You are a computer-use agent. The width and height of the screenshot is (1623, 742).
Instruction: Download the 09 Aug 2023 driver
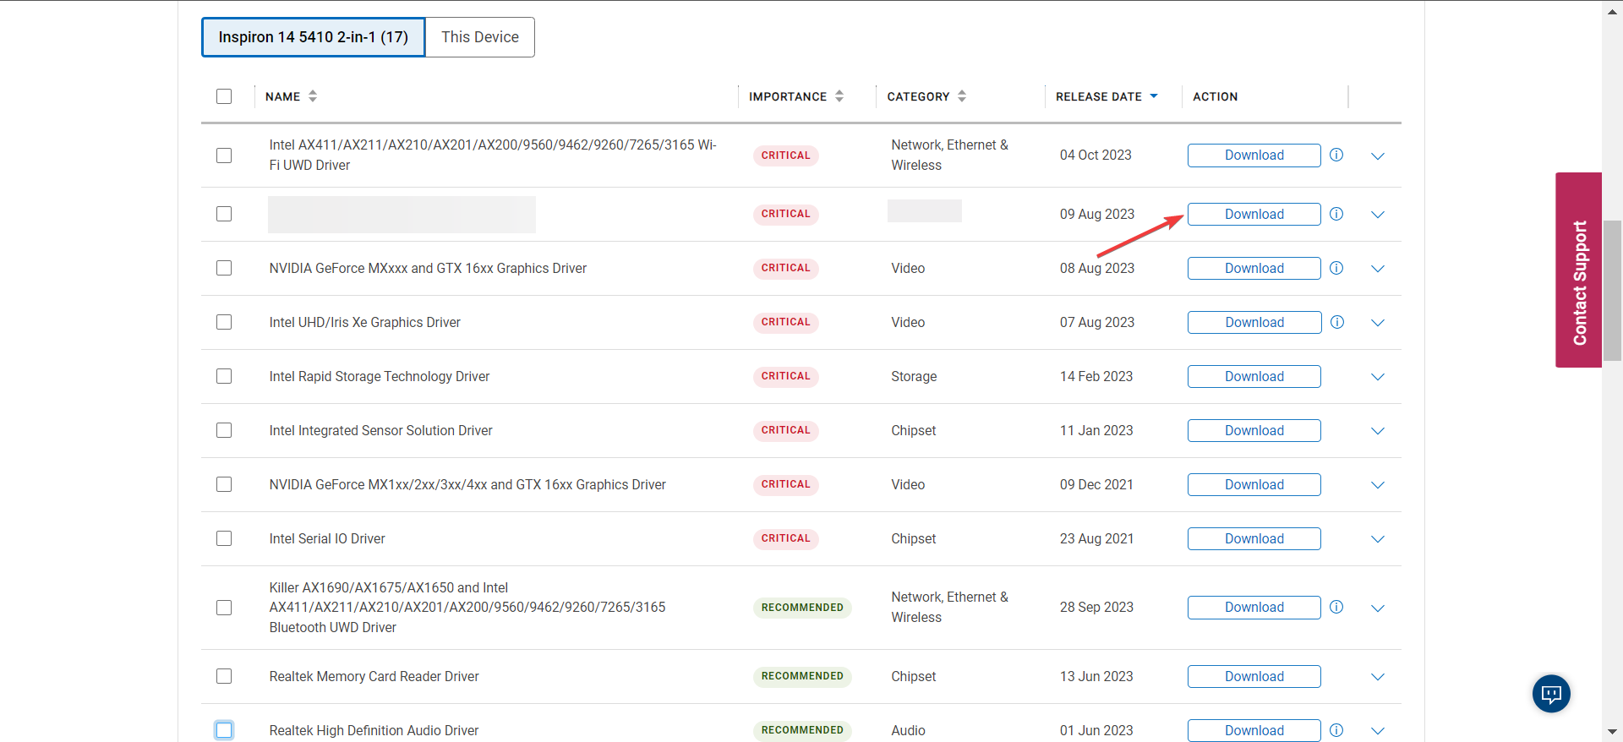(1254, 215)
